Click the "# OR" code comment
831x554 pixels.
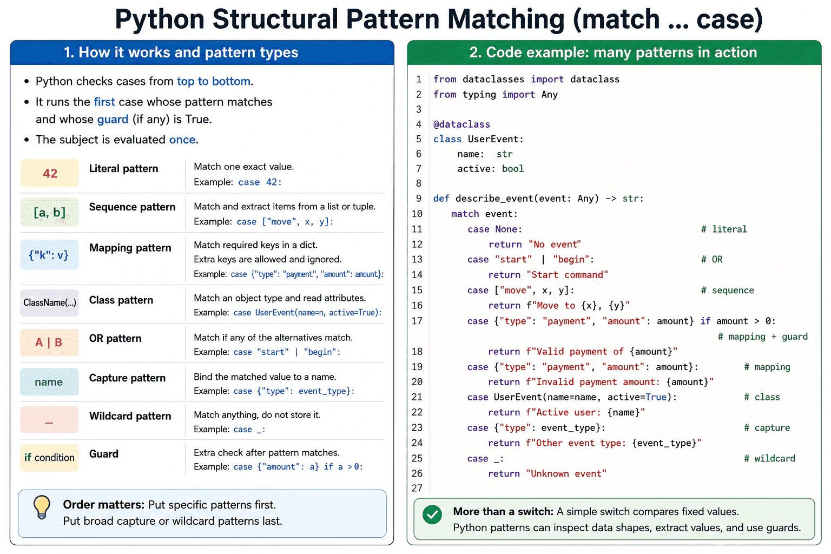tap(712, 260)
